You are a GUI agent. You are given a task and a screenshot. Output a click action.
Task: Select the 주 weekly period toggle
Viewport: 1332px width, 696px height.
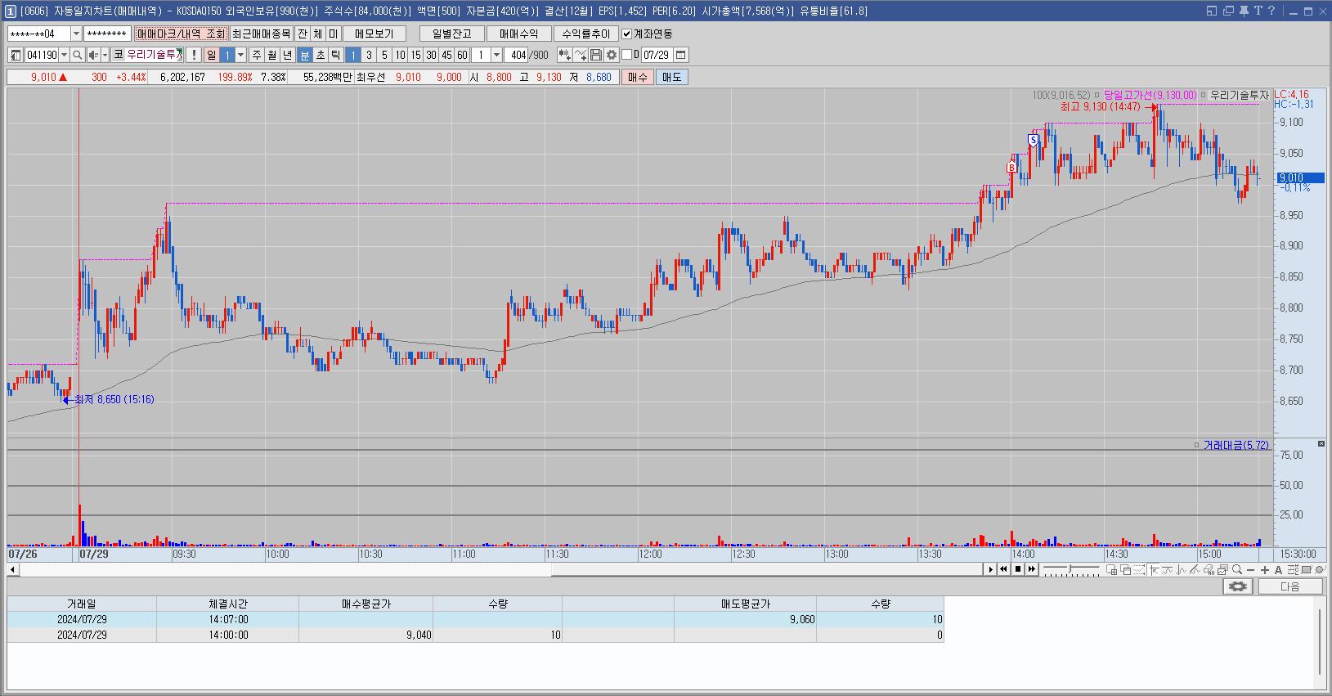tap(257, 55)
